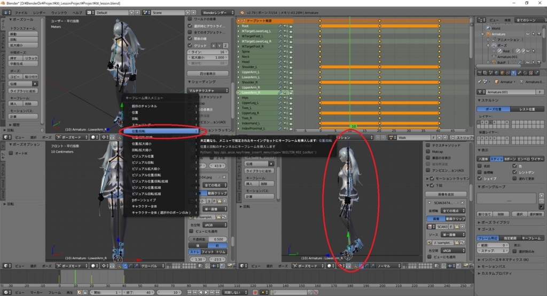Select the armature data tab in properties
This screenshot has height=296, width=547.
pyautogui.click(x=513, y=73)
